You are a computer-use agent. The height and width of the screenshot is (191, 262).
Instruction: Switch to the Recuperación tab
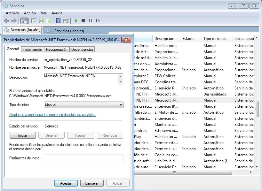click(57, 50)
